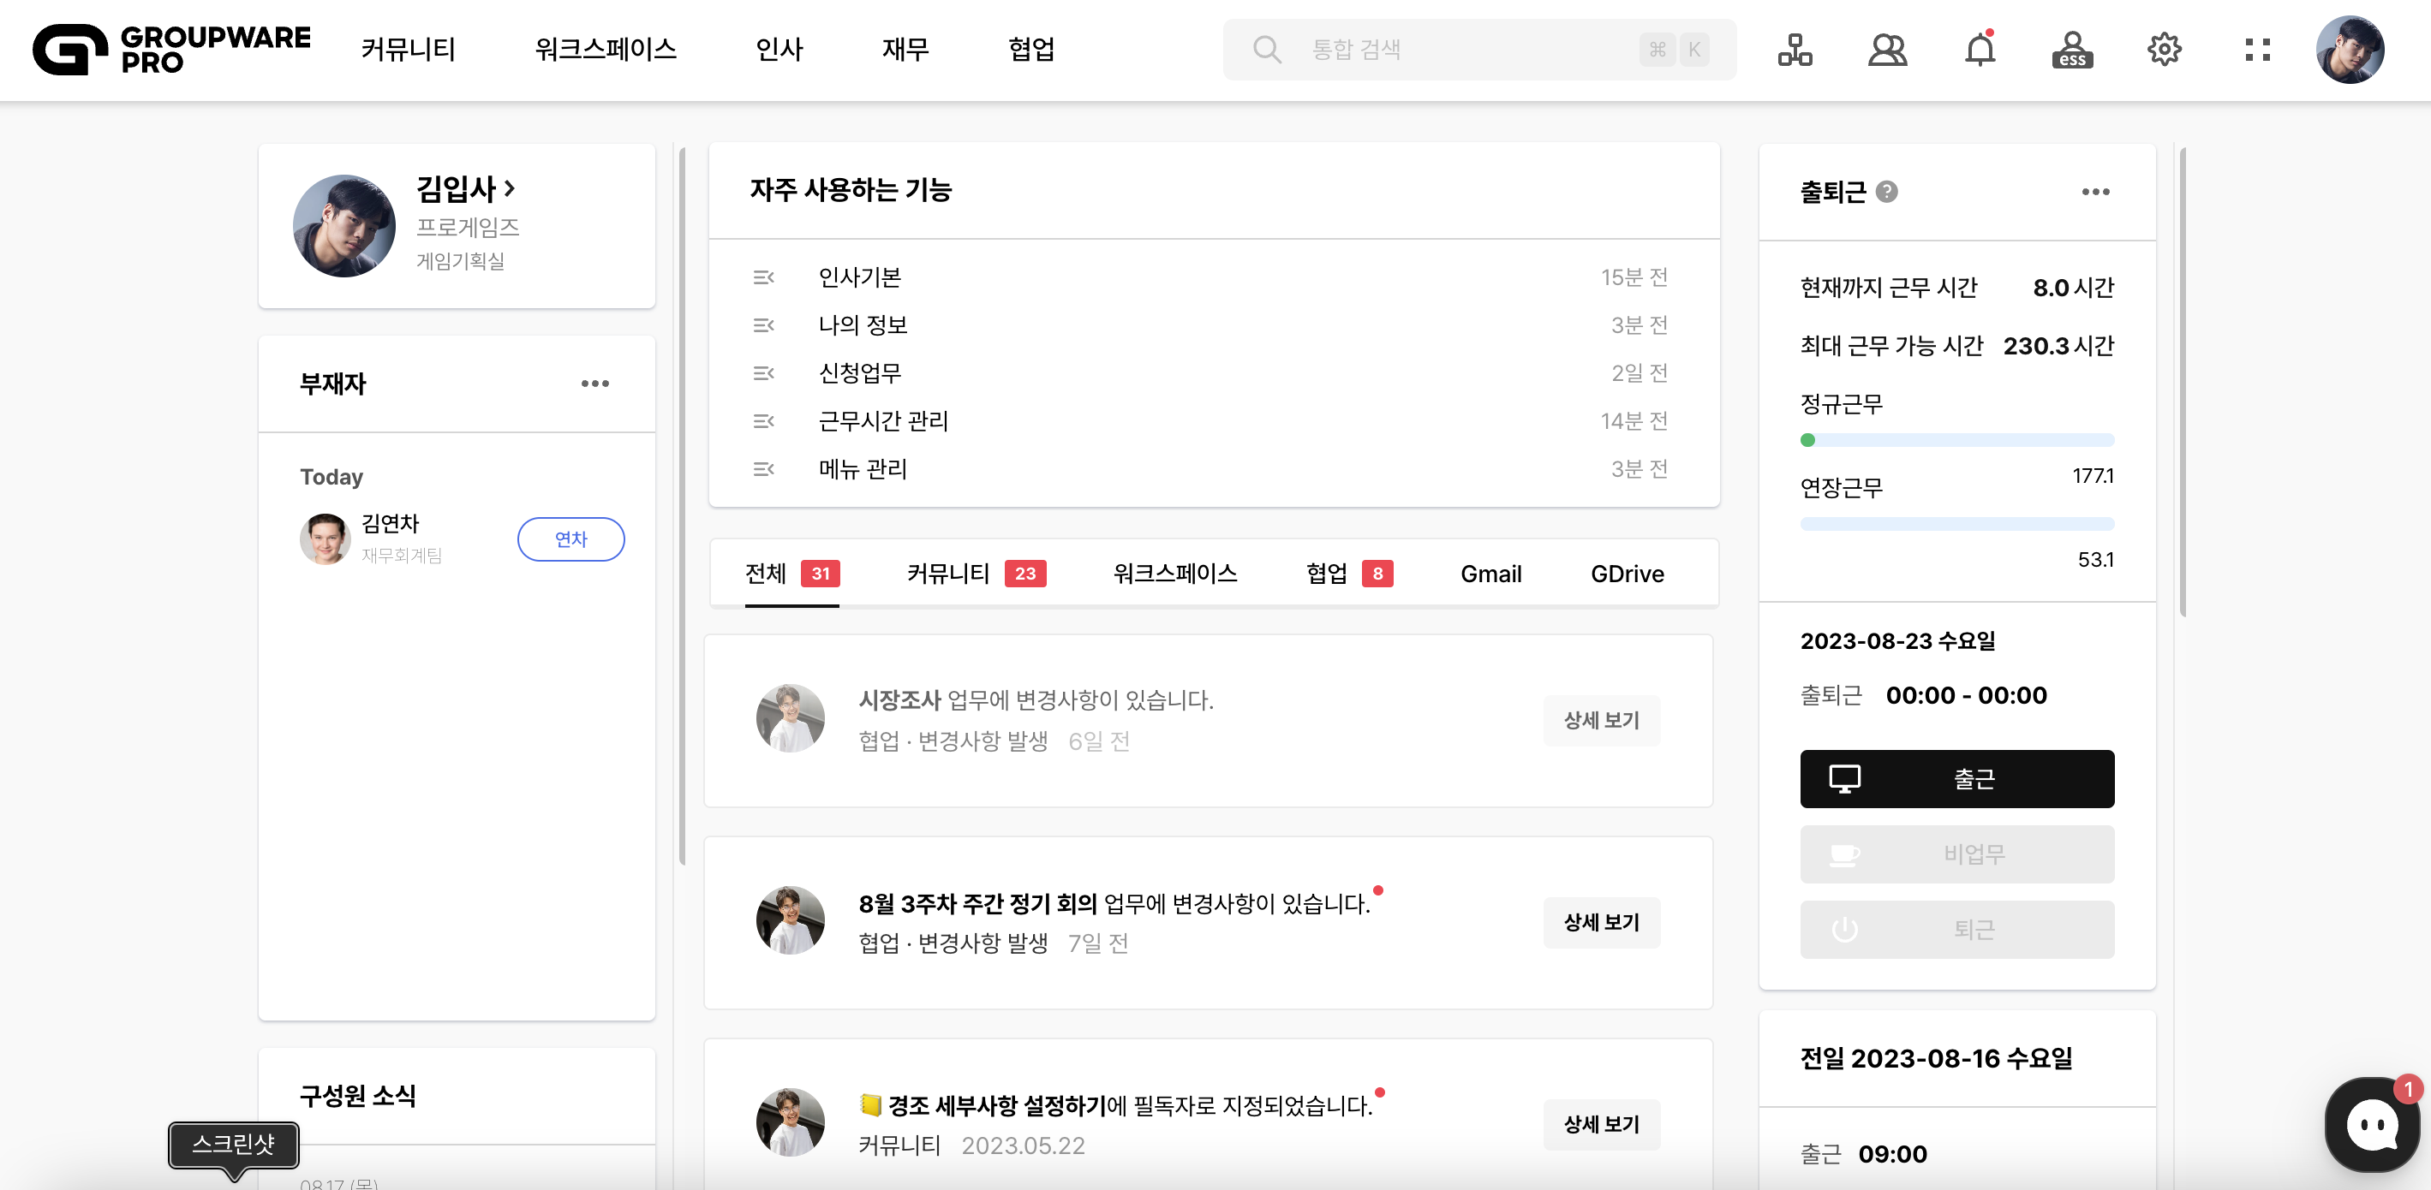Open 부재자 panel more options
This screenshot has width=2431, height=1190.
[594, 384]
